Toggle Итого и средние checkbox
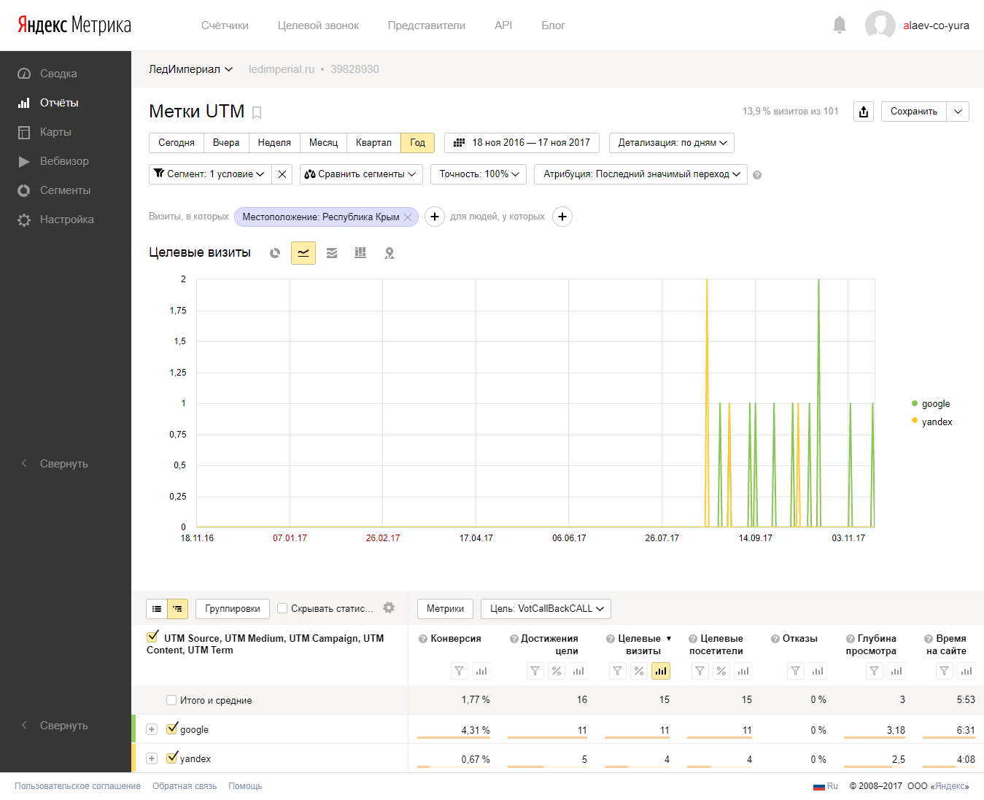Screen dimensions: 984x800 (x=171, y=700)
